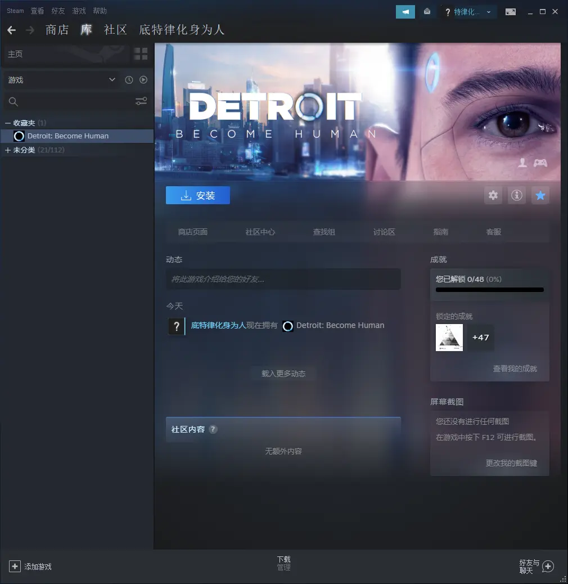The width and height of the screenshot is (568, 584).
Task: Click Detroit logo icon in activity feed
Action: [x=288, y=326]
